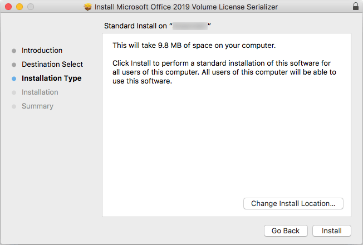Click the blue bullet beside Installation Type
The image size is (363, 245).
pyautogui.click(x=14, y=79)
